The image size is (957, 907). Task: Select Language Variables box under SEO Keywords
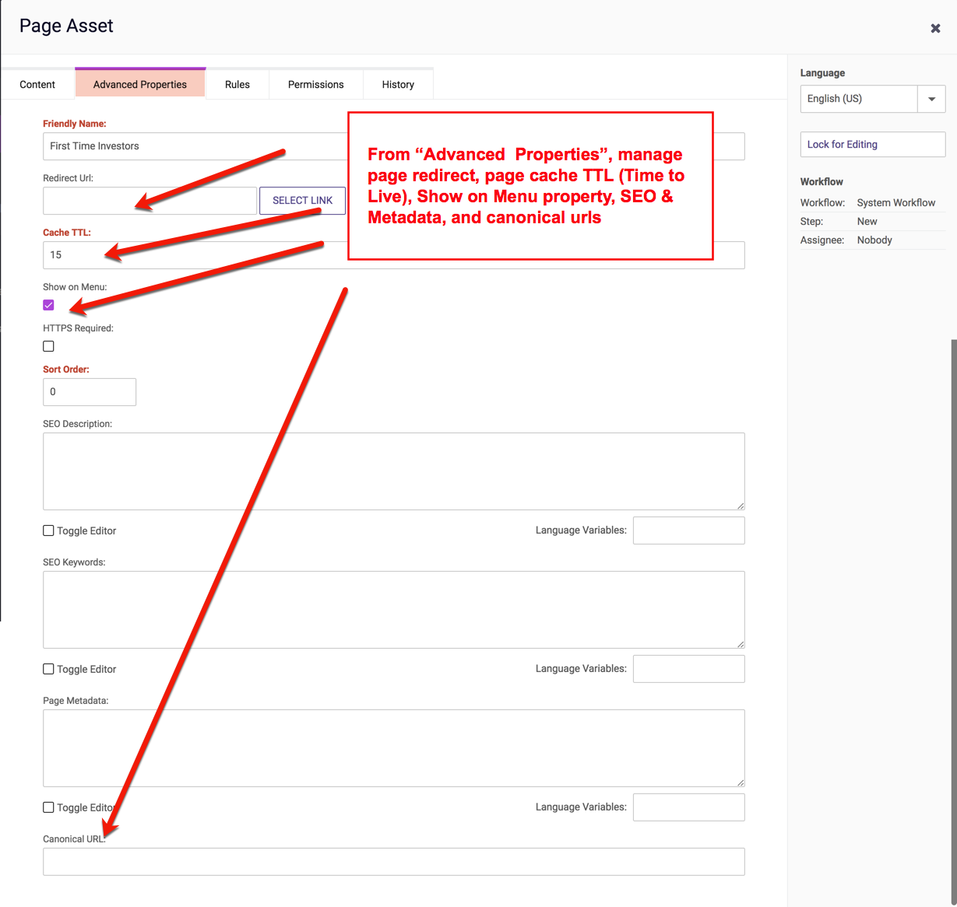(x=688, y=669)
